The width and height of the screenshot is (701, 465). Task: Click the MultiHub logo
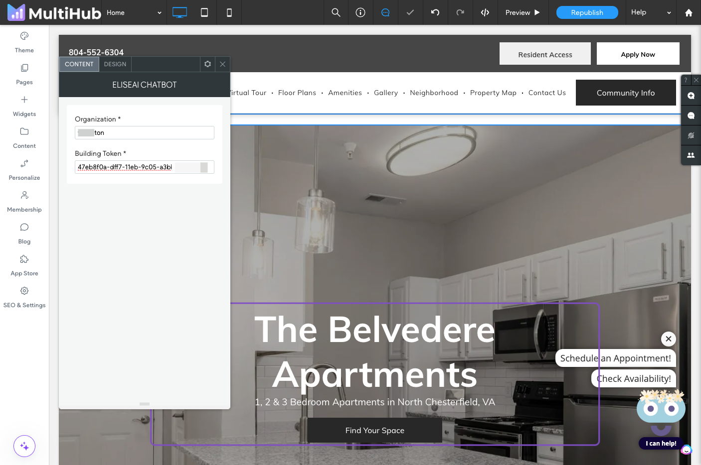coord(54,13)
